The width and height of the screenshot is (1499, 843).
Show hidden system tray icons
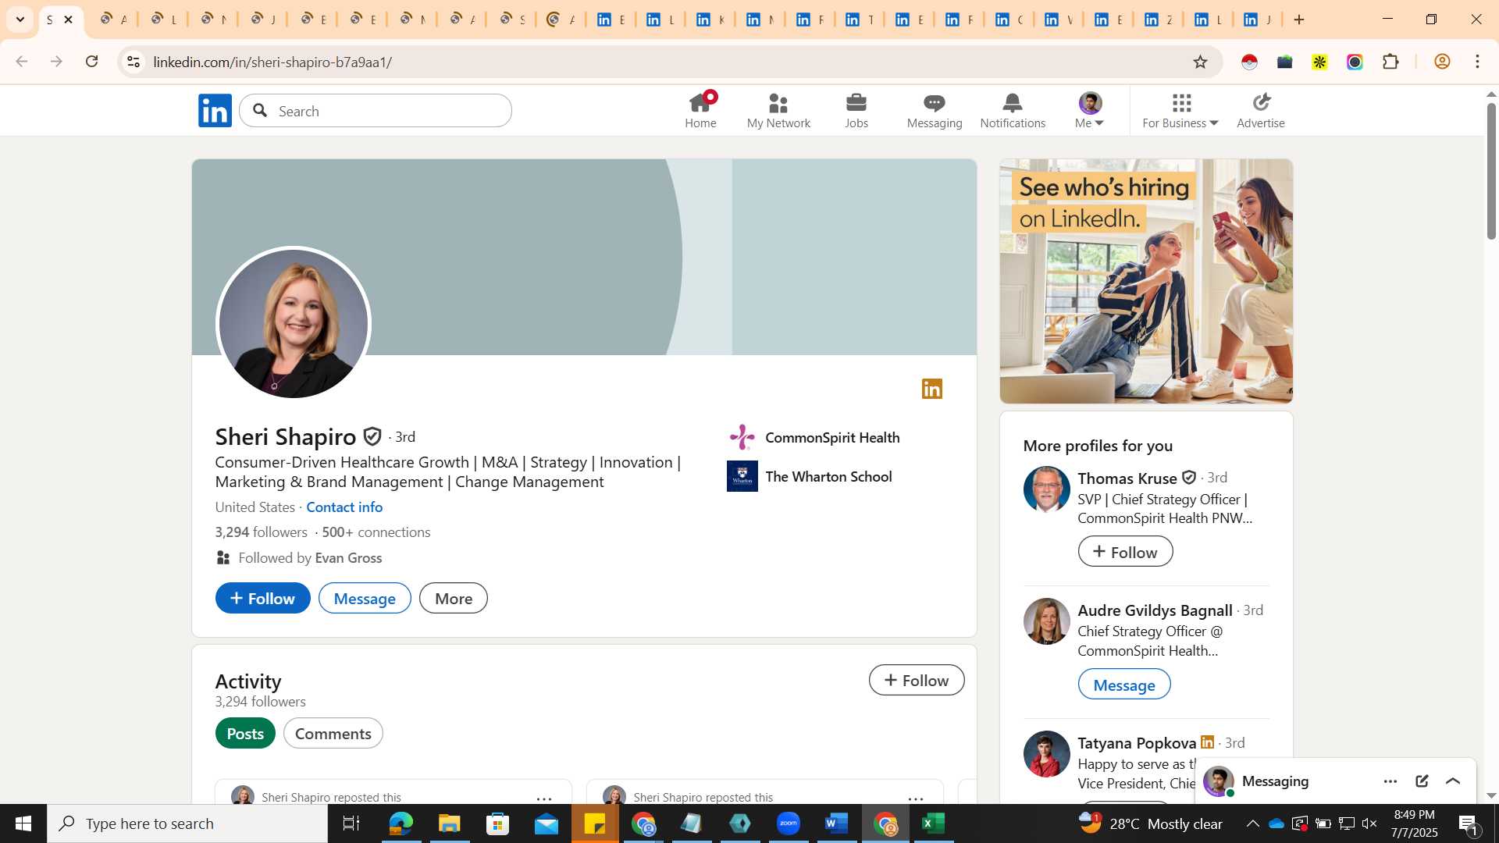(1252, 823)
